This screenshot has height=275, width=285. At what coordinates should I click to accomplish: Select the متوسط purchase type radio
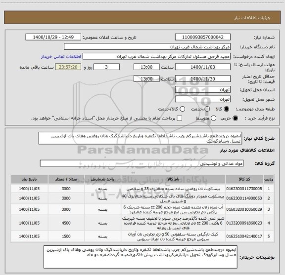pos(213,118)
